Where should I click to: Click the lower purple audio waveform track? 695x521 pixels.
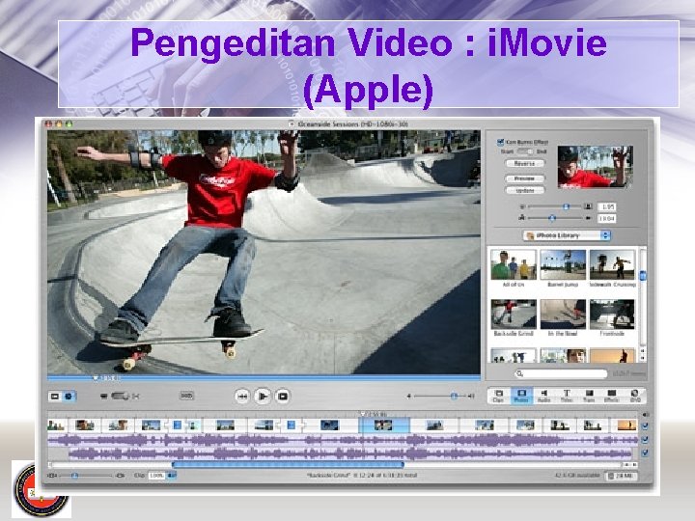[350, 453]
